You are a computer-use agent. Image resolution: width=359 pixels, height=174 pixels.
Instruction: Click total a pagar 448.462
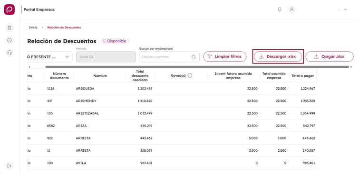(x=309, y=138)
